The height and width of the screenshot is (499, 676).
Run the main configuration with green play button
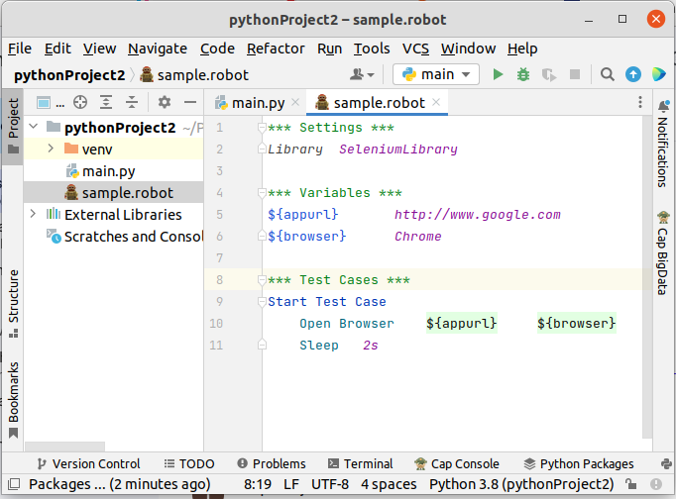(x=499, y=74)
